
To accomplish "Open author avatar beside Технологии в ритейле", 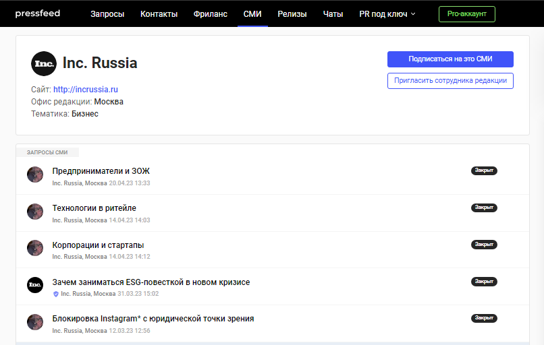I will click(x=35, y=212).
